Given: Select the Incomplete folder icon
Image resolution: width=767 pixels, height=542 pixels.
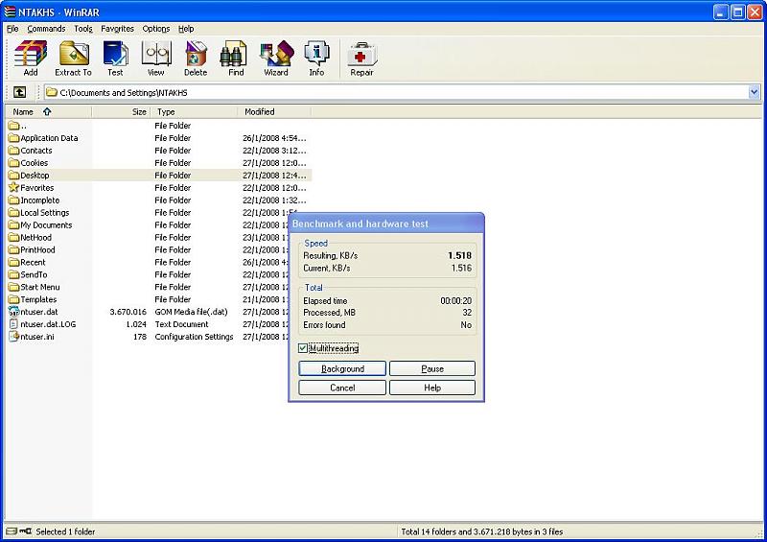Looking at the screenshot, I should pos(13,200).
